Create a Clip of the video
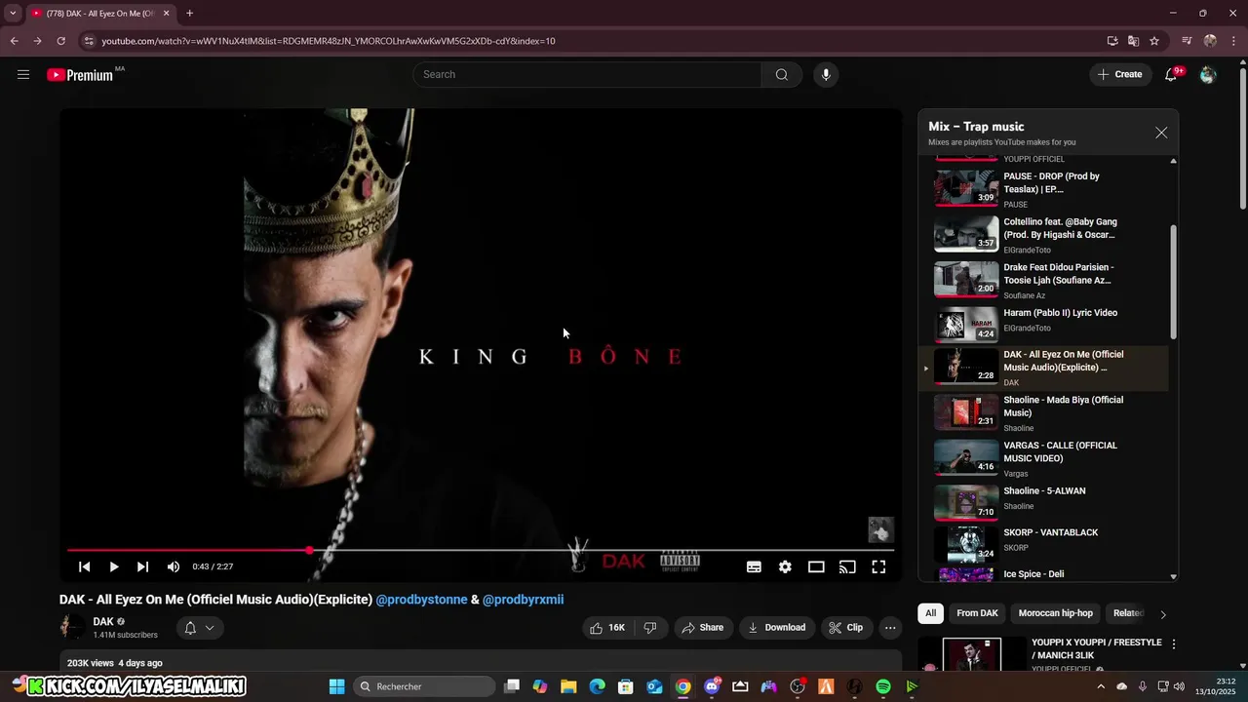Viewport: 1248px width, 702px height. (846, 628)
